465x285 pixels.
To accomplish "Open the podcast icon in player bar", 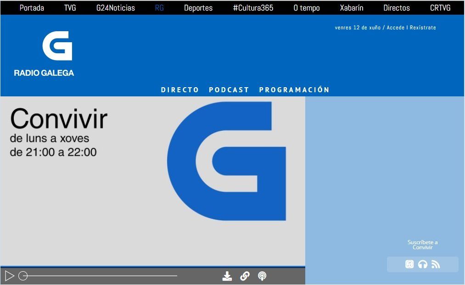I will click(262, 276).
